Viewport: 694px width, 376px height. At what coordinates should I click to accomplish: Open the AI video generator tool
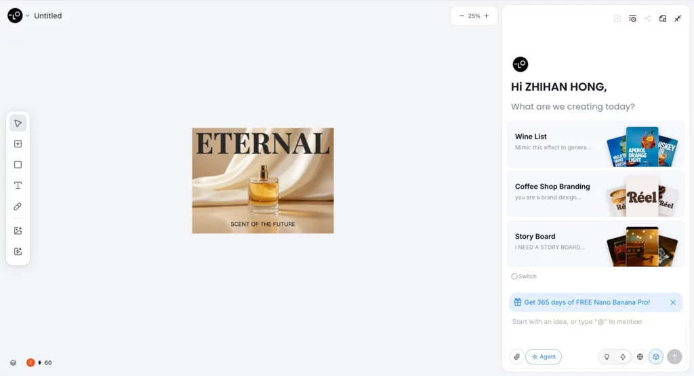pyautogui.click(x=18, y=252)
